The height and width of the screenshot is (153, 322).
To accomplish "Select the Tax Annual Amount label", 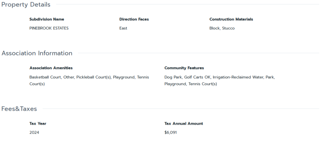I will click(184, 124).
